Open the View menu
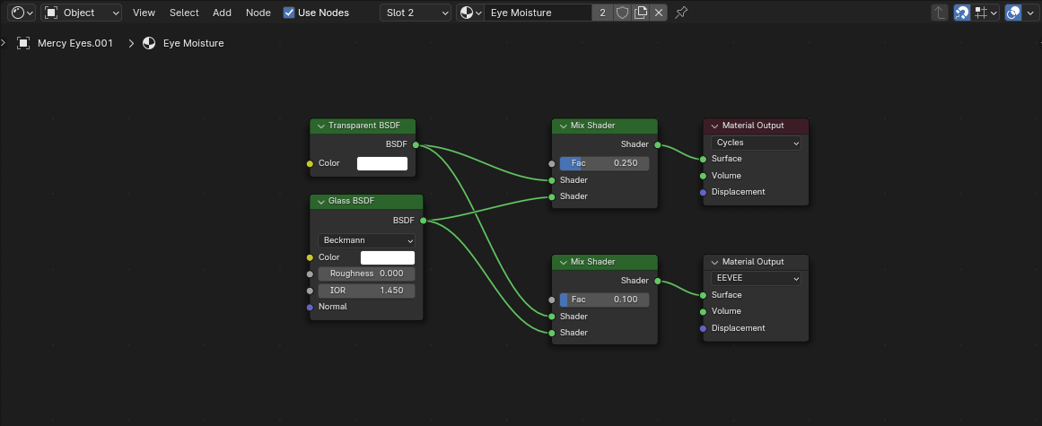The image size is (1042, 426). click(144, 12)
